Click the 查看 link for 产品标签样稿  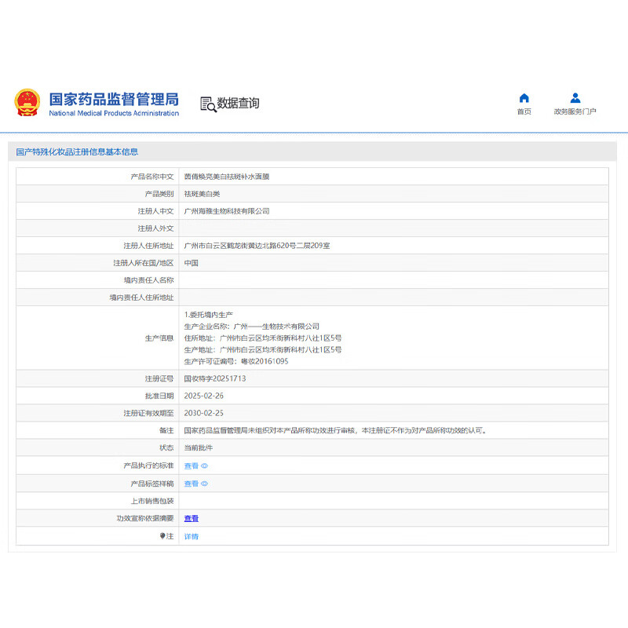pyautogui.click(x=190, y=484)
